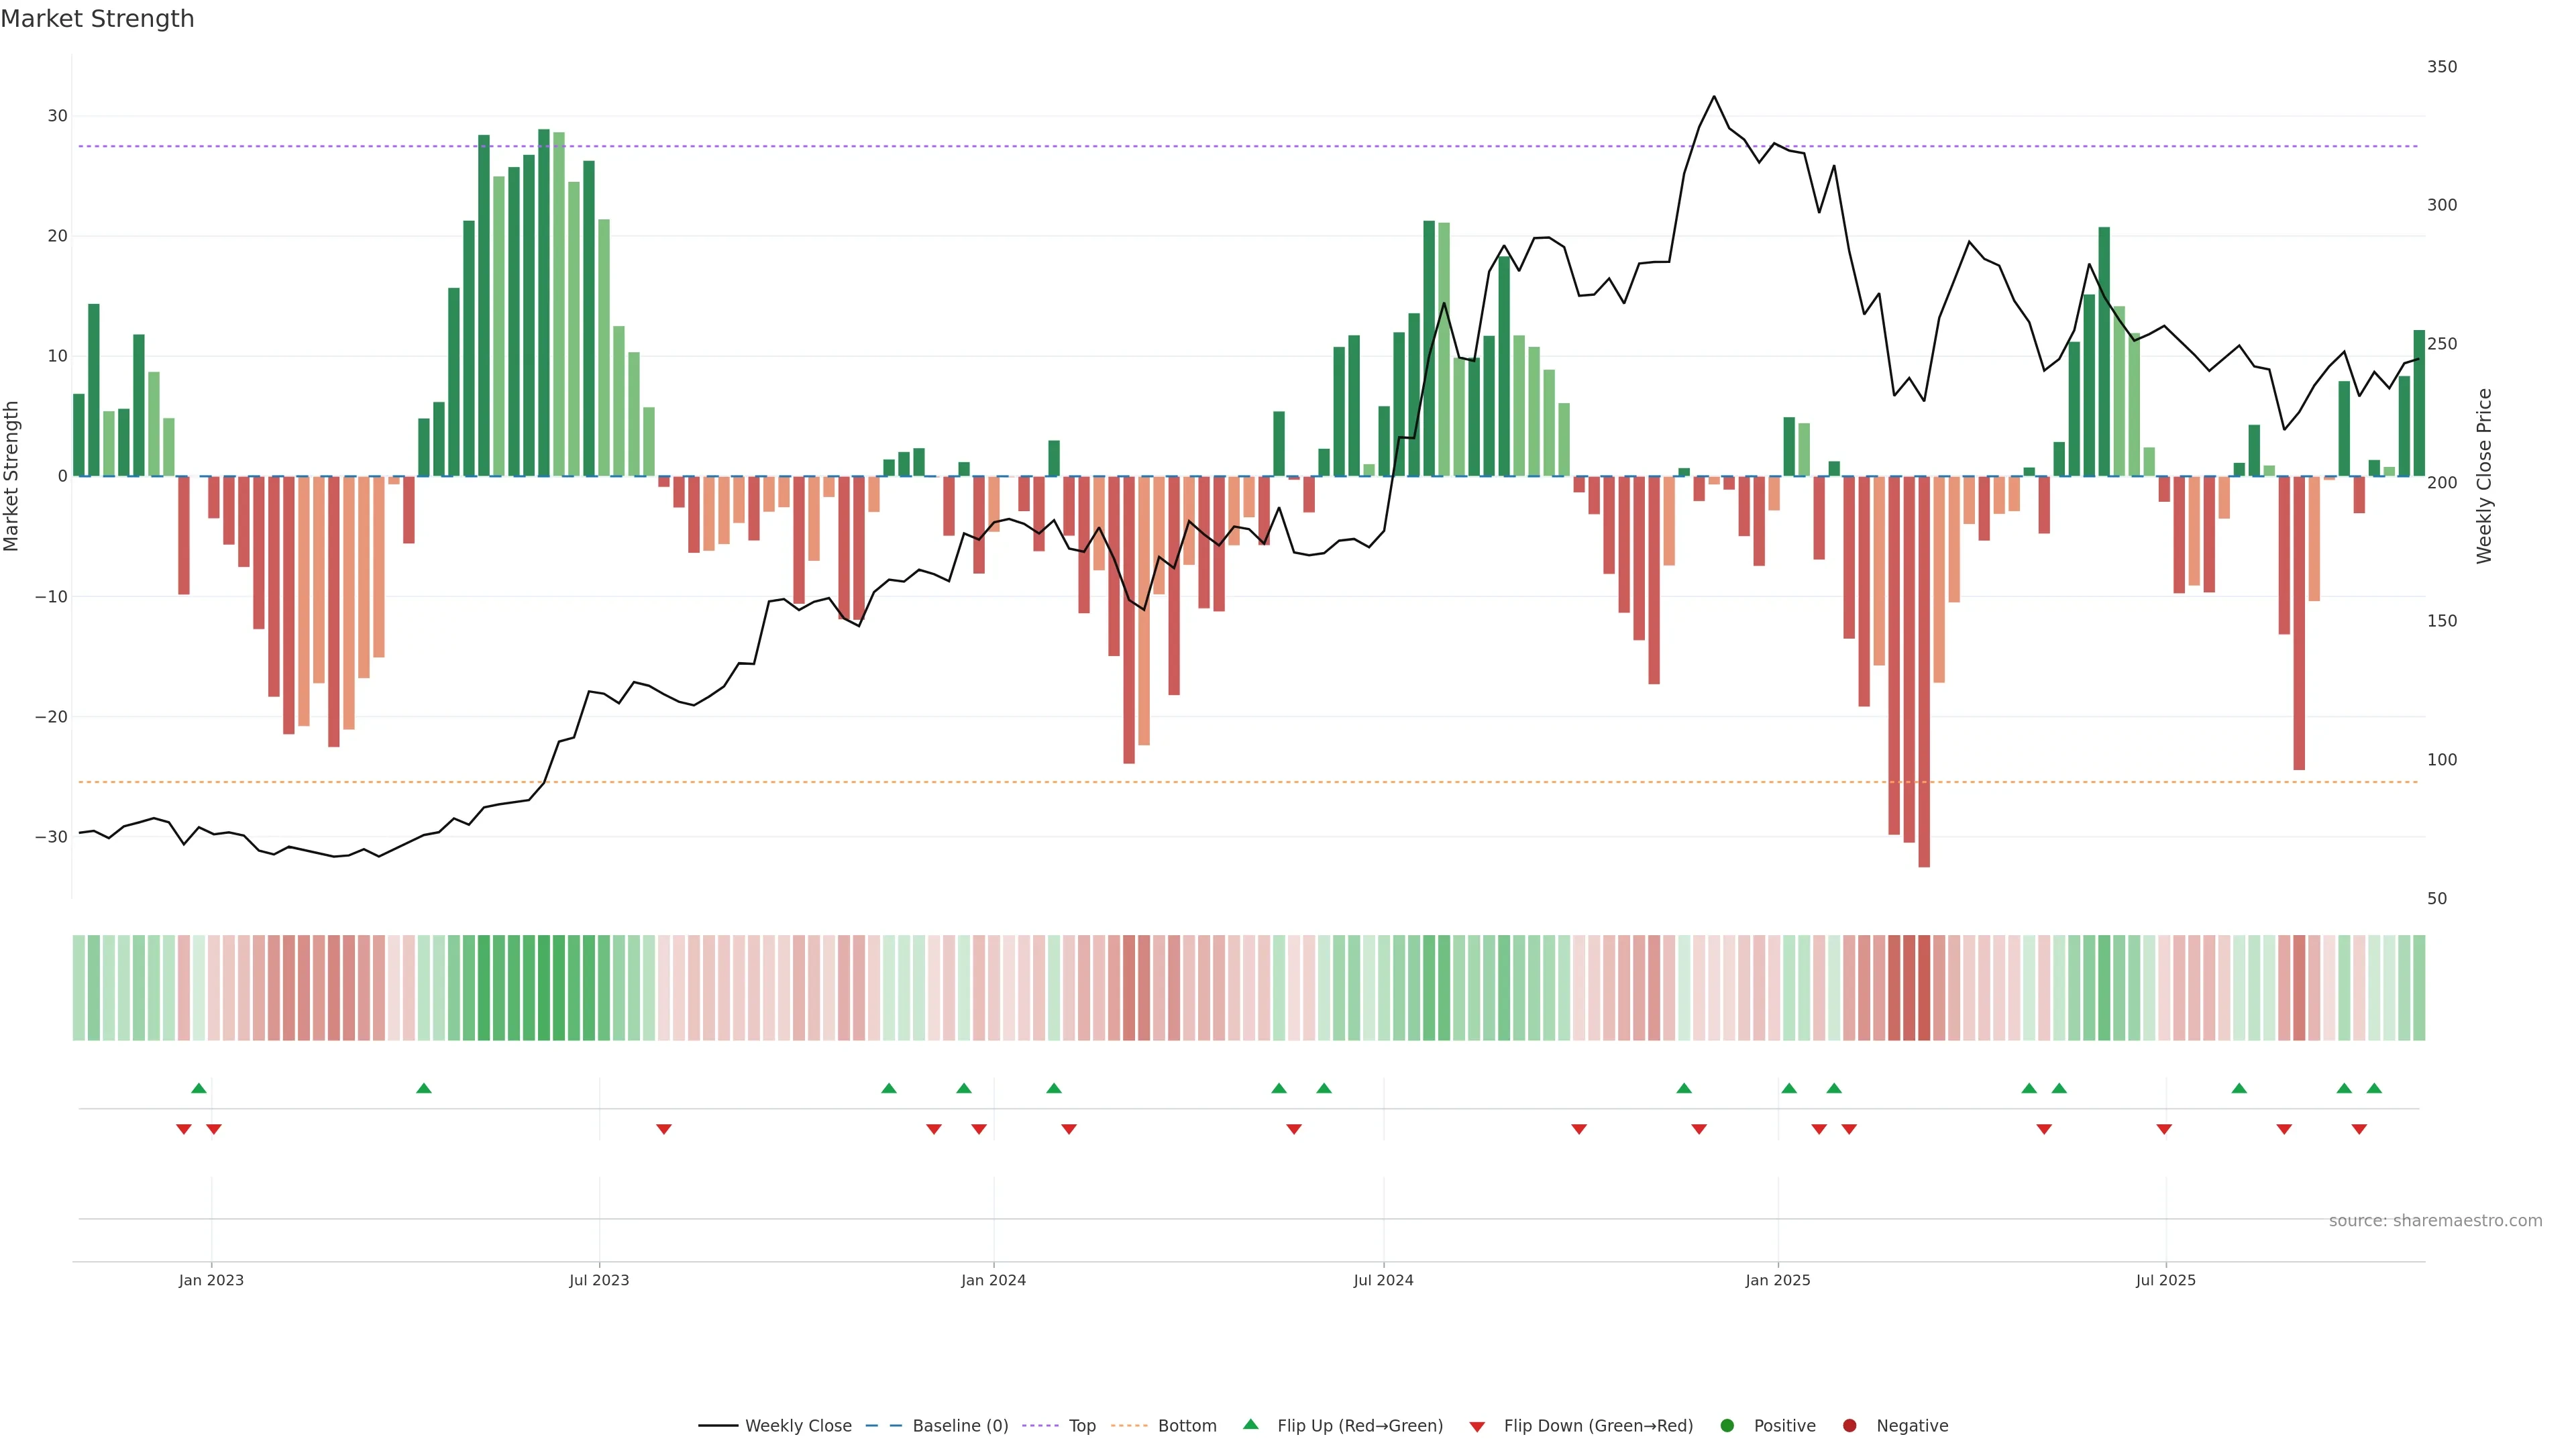The width and height of the screenshot is (2576, 1449).
Task: Click the Jul 2025 x-axis label
Action: click(x=2165, y=1280)
